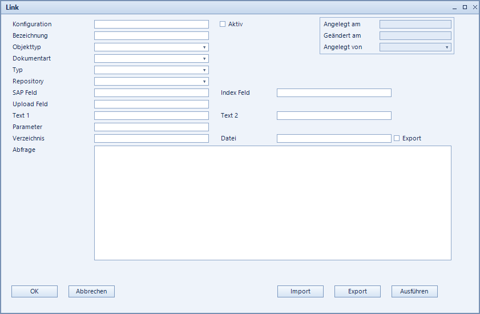Viewport: 480px width, 314px height.
Task: Click the Repository label text
Action: pyautogui.click(x=28, y=81)
